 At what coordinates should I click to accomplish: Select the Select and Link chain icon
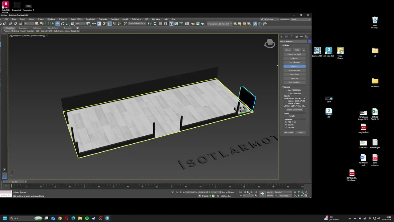pos(10,23)
